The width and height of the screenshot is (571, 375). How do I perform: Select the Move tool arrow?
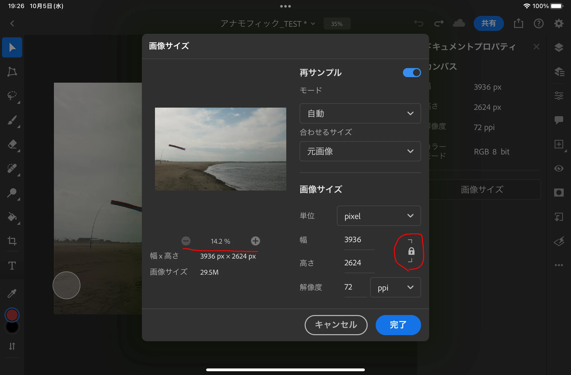pos(12,47)
